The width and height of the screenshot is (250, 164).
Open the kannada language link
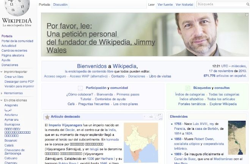click(x=113, y=140)
